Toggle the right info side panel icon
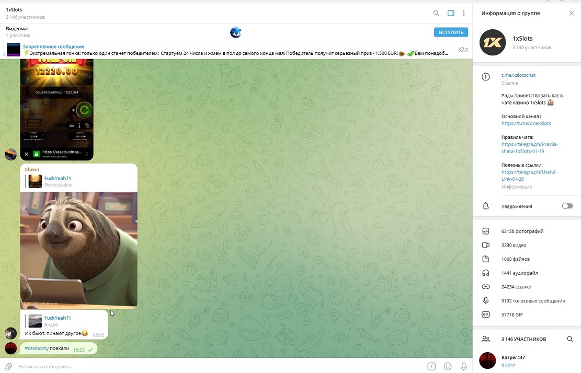The image size is (581, 373). point(451,14)
